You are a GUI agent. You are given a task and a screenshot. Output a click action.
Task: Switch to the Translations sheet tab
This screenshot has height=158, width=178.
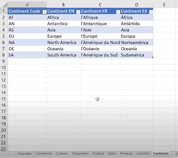point(44,154)
